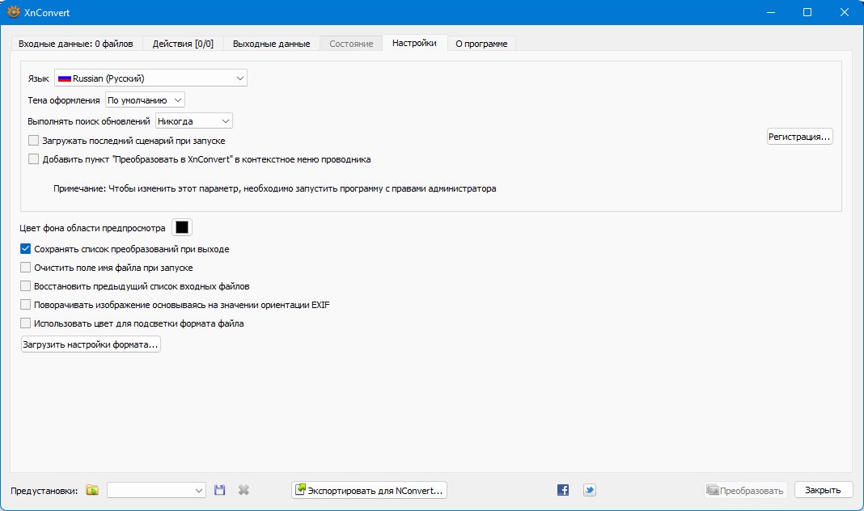Click the 'Язык' label text

39,78
